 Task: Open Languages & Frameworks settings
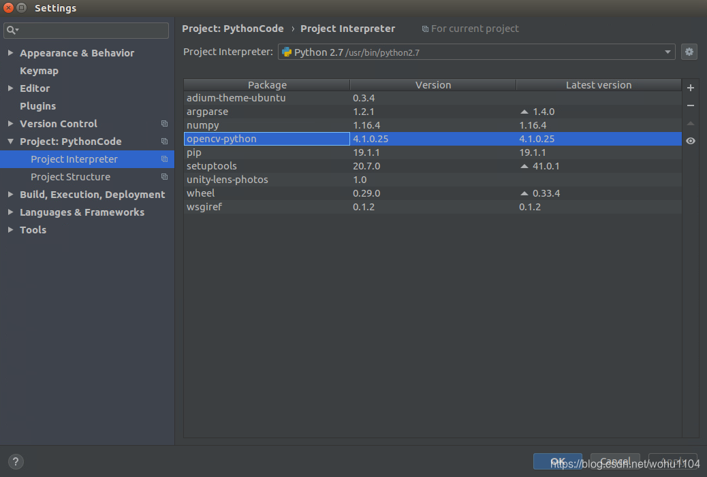[x=82, y=212]
